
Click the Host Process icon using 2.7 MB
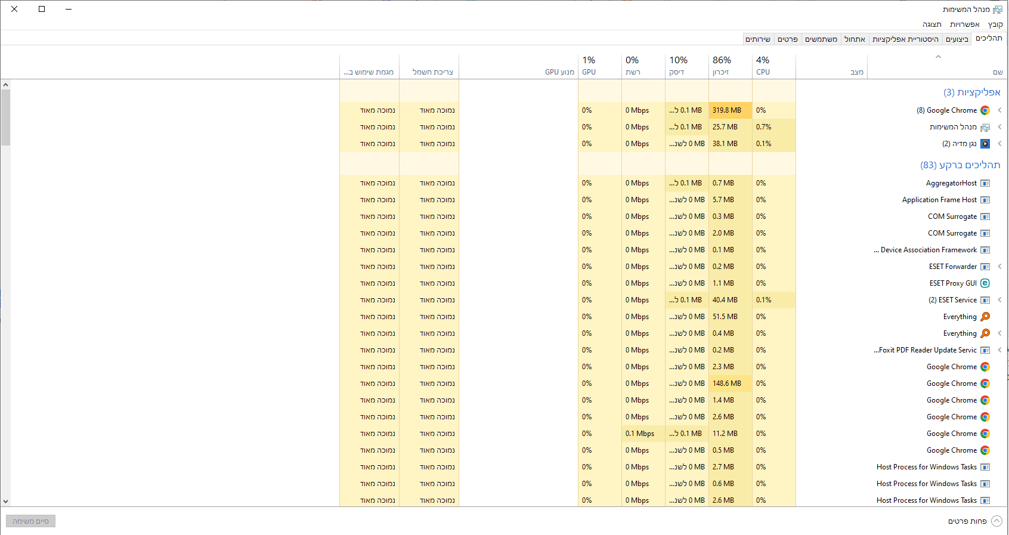985,467
